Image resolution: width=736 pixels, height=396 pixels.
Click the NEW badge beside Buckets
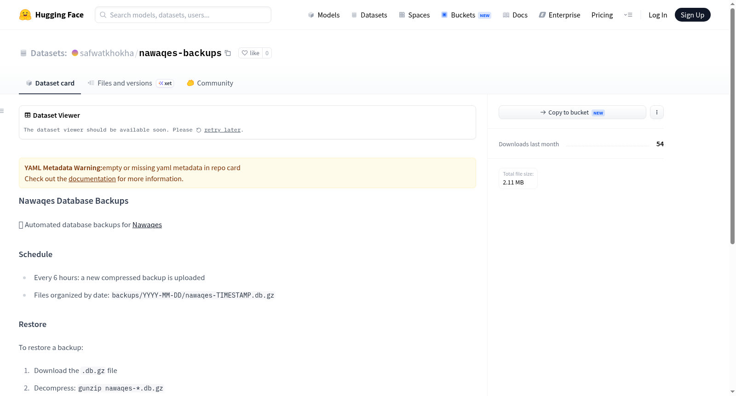[x=485, y=15]
